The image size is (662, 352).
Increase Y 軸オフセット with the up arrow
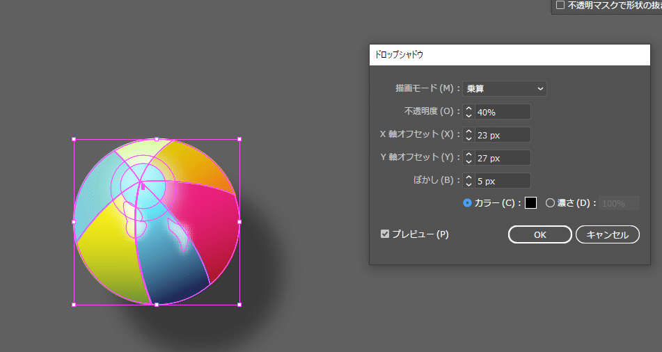tap(468, 154)
